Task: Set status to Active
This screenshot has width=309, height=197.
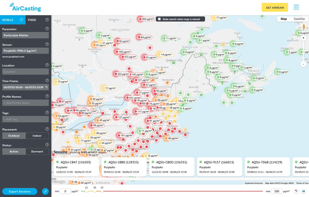Action: coord(14,151)
